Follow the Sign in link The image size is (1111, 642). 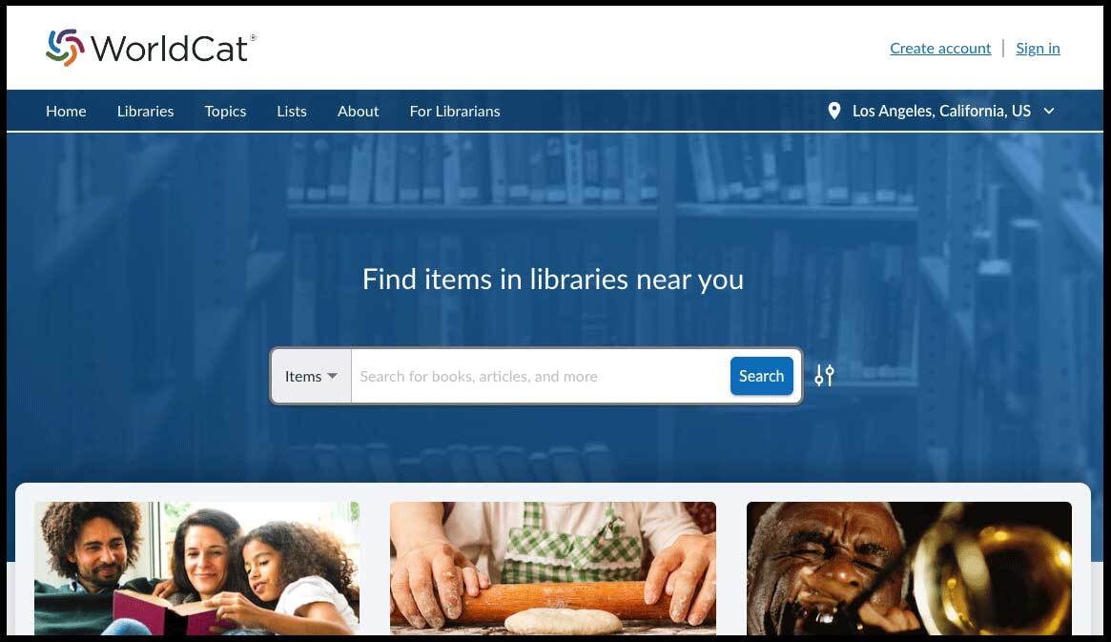click(x=1038, y=49)
